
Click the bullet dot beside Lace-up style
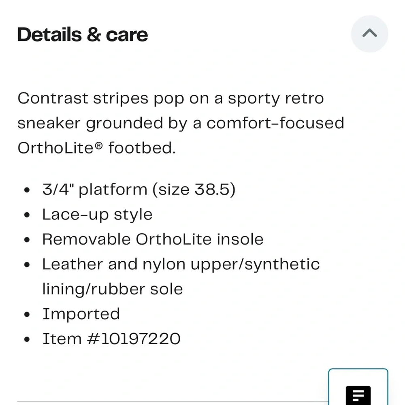coord(27,215)
